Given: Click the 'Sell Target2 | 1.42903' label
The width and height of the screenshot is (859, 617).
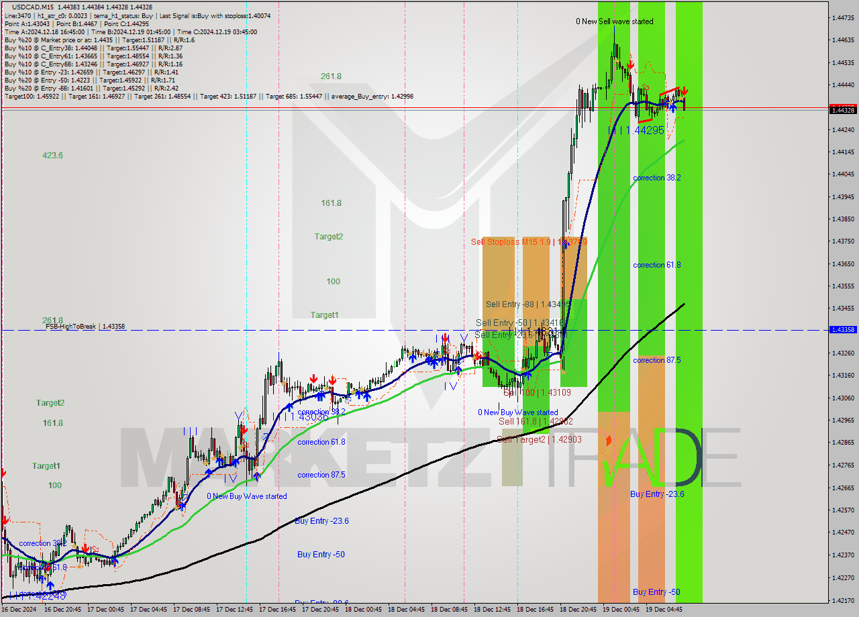Looking at the screenshot, I should tap(539, 439).
